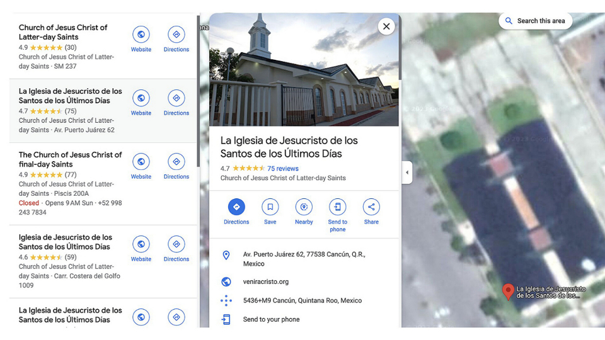
Task: Open the church building photo
Action: [x=304, y=69]
